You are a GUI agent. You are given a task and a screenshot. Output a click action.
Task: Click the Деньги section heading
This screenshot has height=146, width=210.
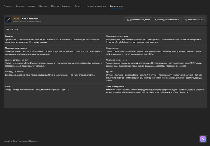tap(110, 72)
